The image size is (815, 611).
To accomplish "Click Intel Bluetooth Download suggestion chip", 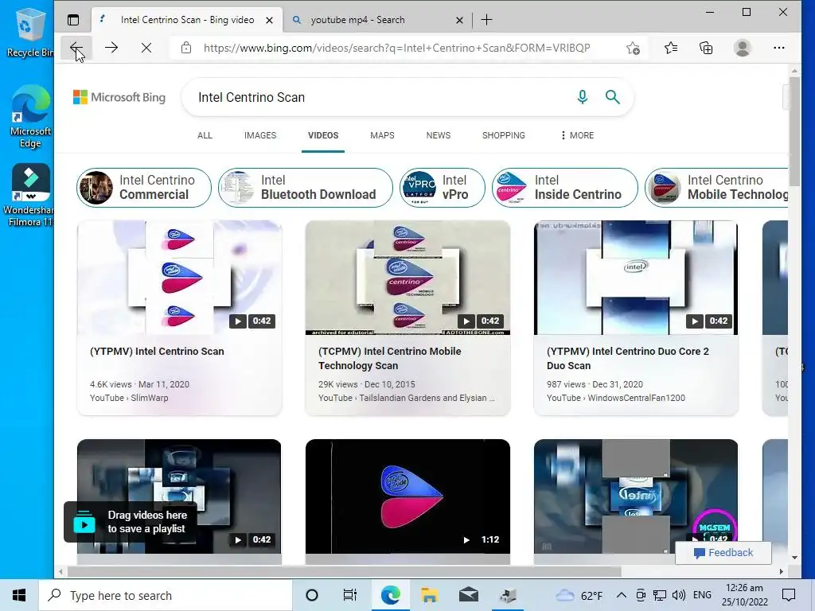I will [x=305, y=188].
